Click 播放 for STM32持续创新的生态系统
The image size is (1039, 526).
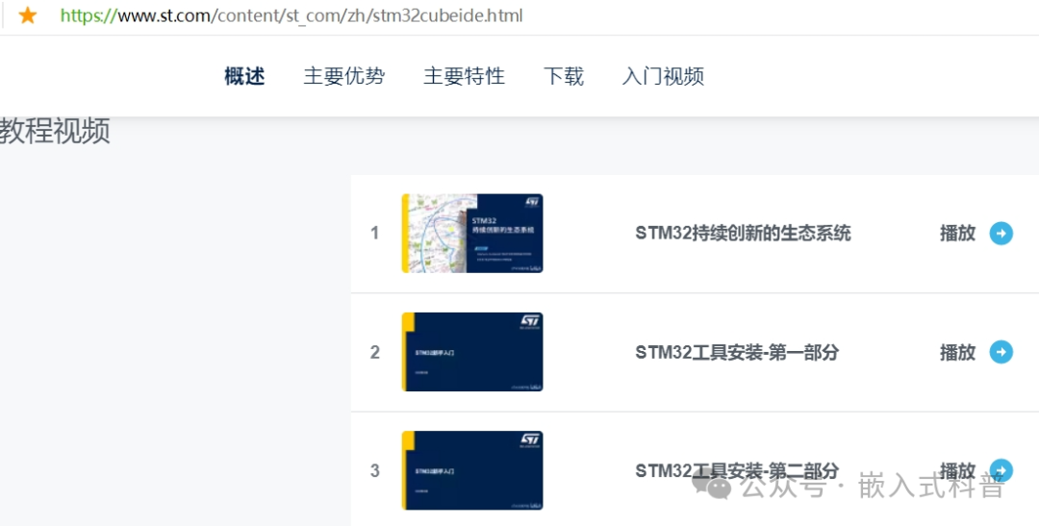[x=957, y=233]
